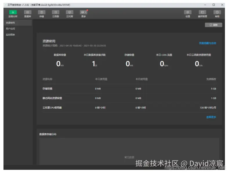This screenshot has height=173, width=229.
Task: Open the 费用管理 billing management icon
Action: point(202,12)
